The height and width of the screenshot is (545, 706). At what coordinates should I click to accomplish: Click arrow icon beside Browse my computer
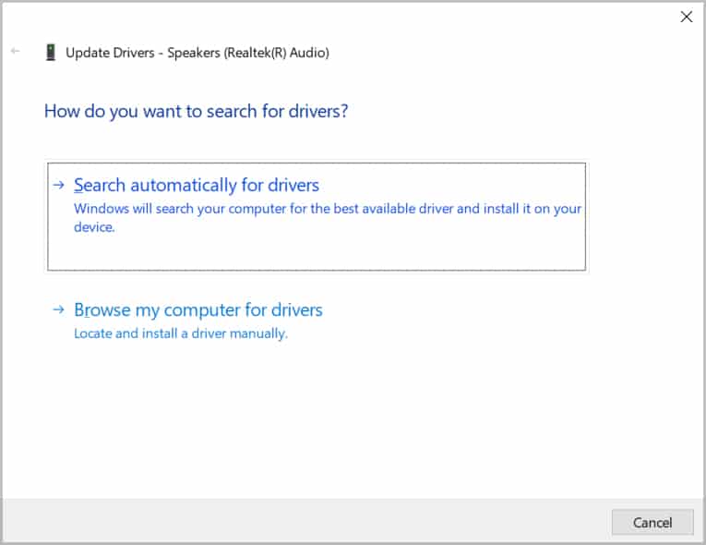[58, 309]
